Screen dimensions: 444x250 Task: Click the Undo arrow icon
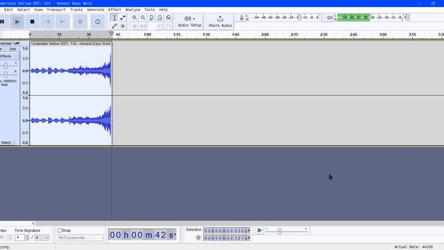(x=160, y=26)
